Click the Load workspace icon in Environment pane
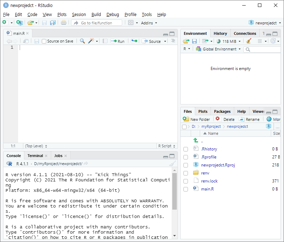284x242 pixels. (186, 41)
